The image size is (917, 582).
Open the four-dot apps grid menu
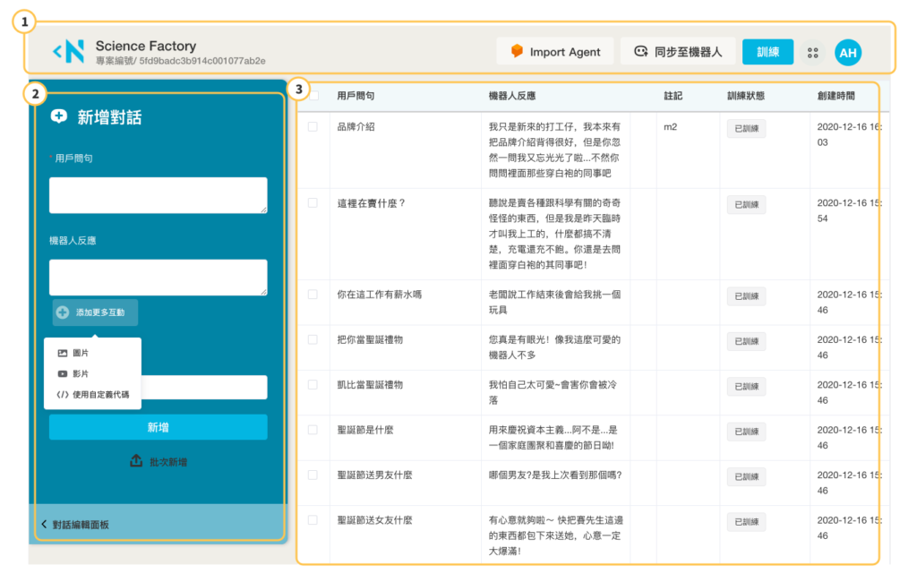point(813,53)
